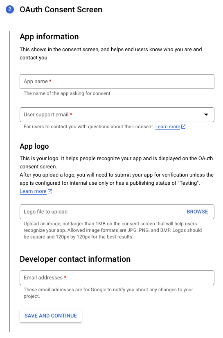Image resolution: width=223 pixels, height=338 pixels.
Task: Open external link icon under App logo description
Action: point(50,191)
